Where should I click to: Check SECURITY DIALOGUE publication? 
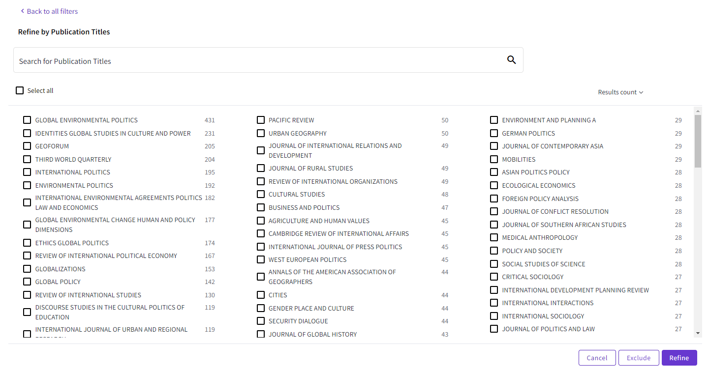(261, 321)
